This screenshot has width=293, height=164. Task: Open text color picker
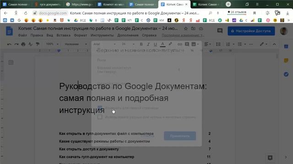163,44
